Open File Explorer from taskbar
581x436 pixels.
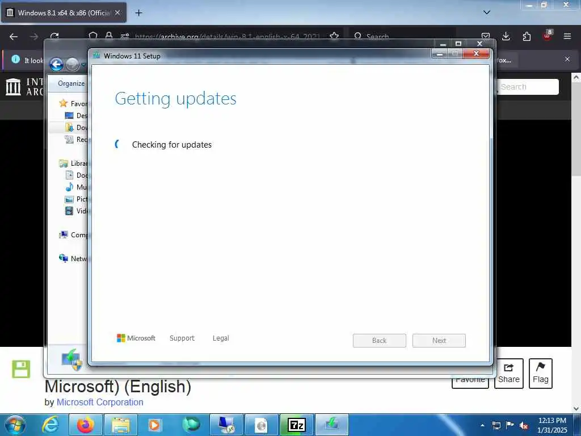coord(121,425)
